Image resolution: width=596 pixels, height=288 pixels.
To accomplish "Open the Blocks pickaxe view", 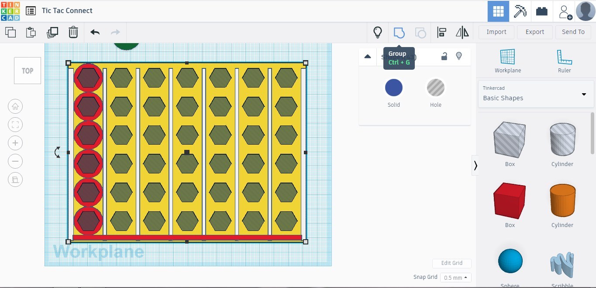I will click(x=520, y=11).
